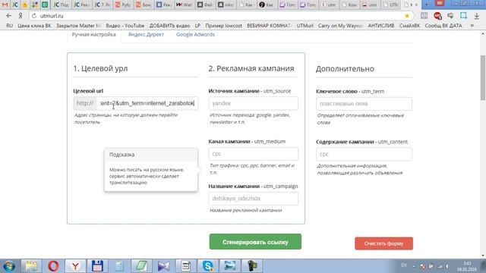
Task: Open the downloads arrow icon in browser toolbar
Action: click(477, 15)
